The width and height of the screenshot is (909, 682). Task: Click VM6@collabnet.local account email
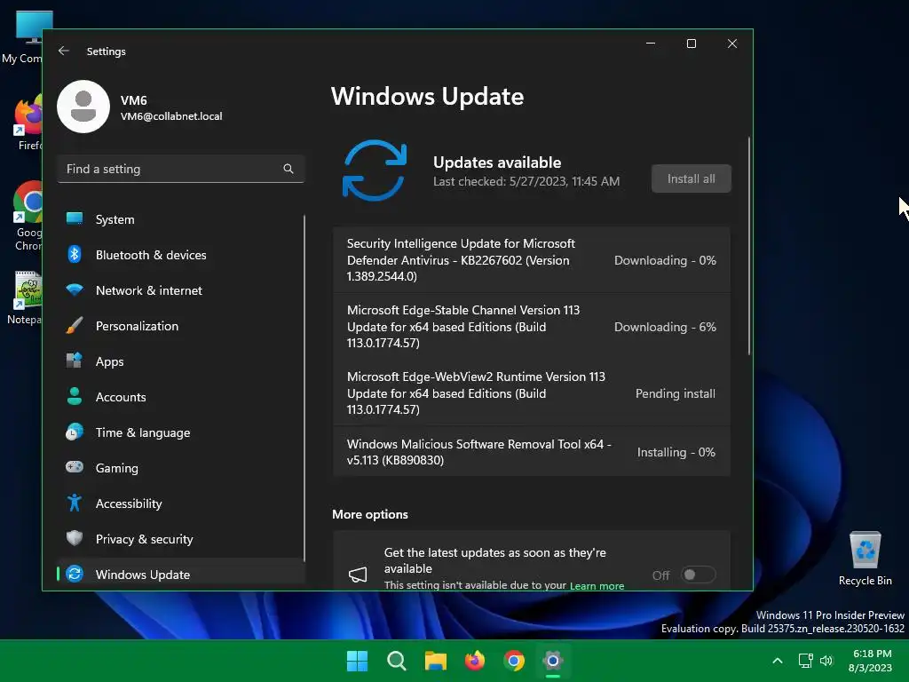click(x=171, y=116)
